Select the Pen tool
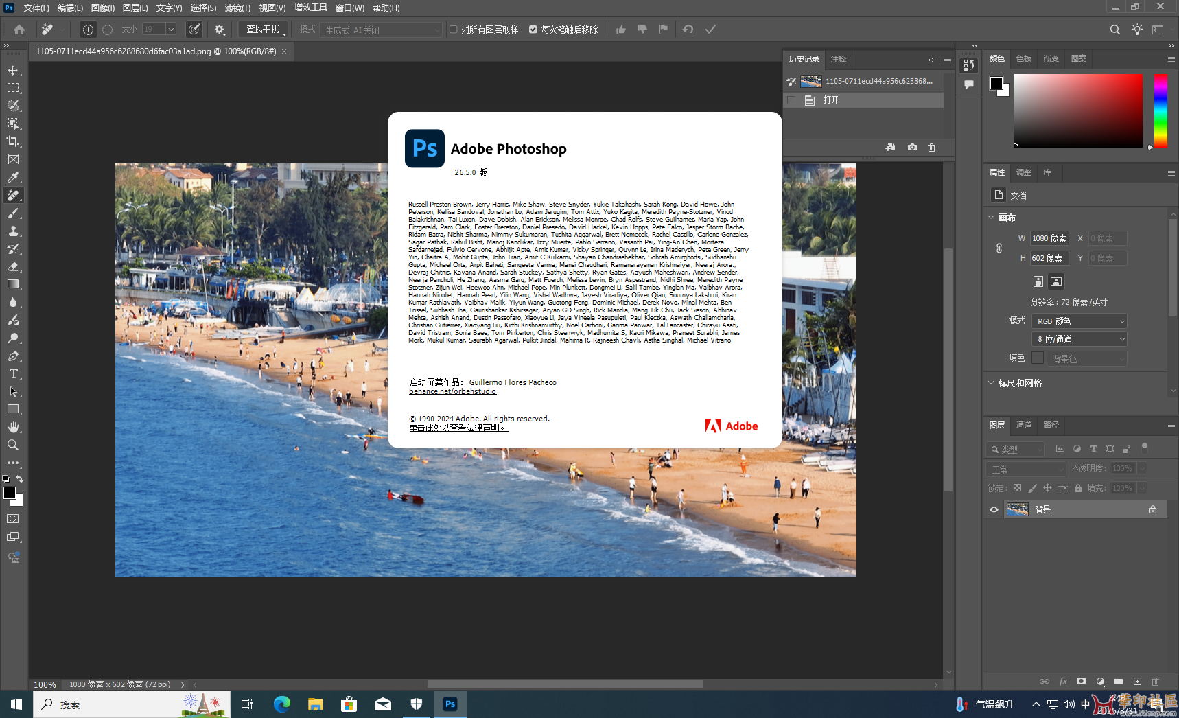1179x718 pixels. pyautogui.click(x=13, y=356)
